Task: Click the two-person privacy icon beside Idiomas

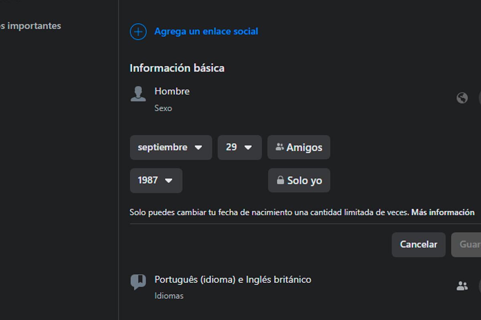Action: click(463, 285)
